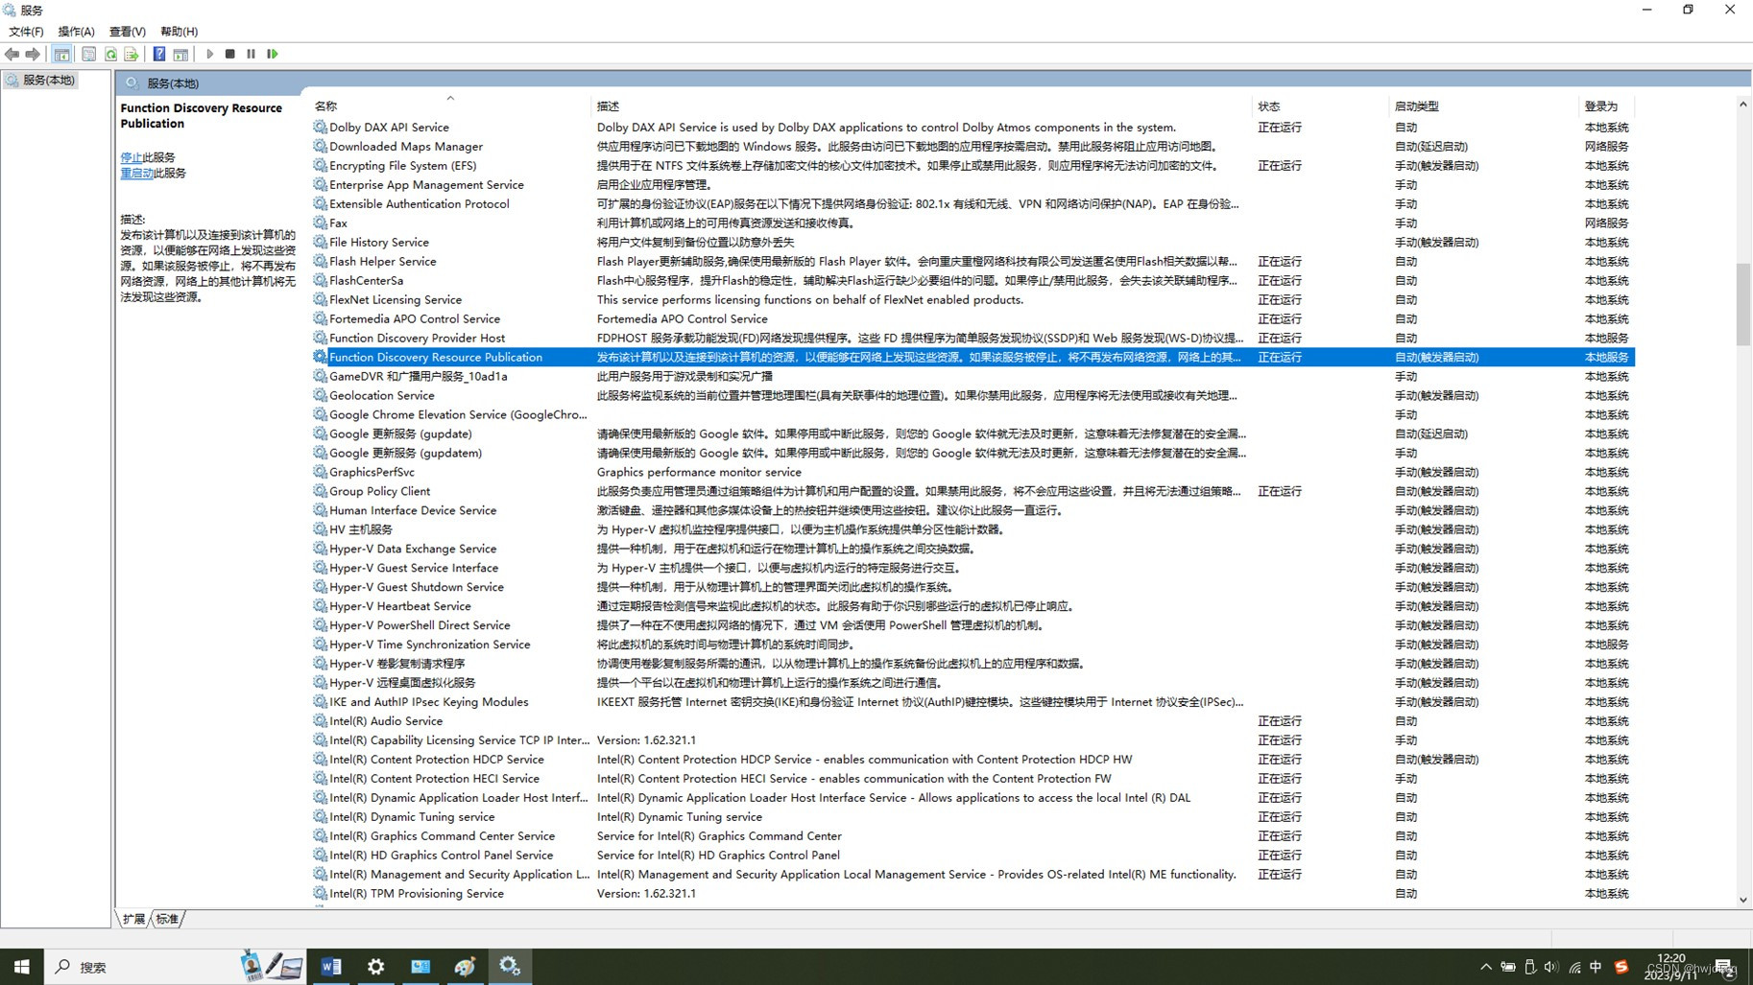Open the 文件(F) menu

point(26,32)
